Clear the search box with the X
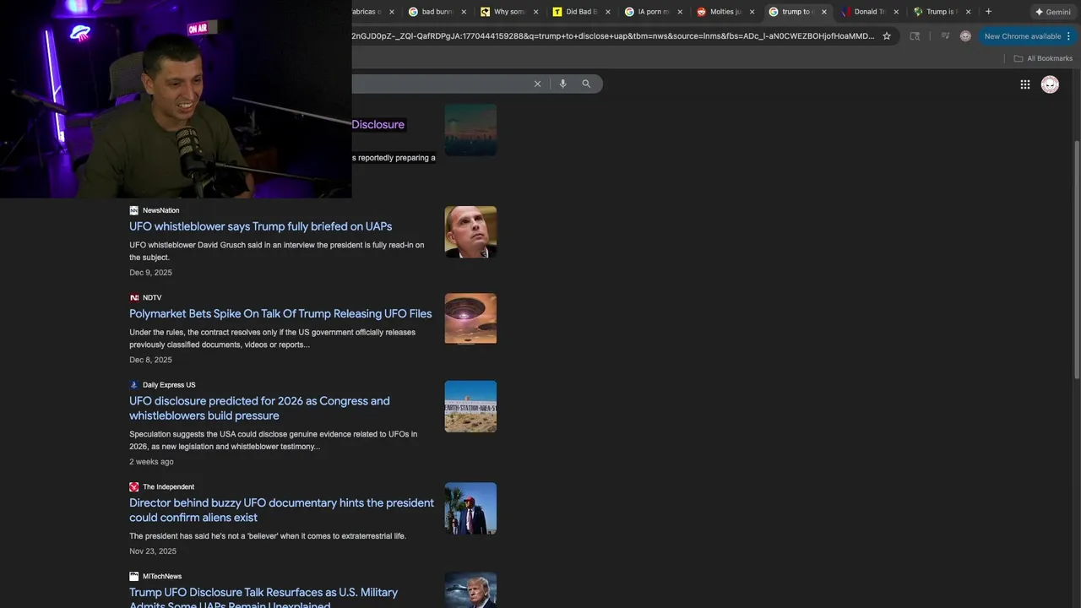 pyautogui.click(x=537, y=84)
